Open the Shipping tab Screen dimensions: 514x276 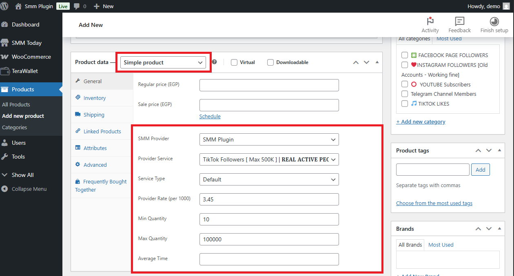[x=94, y=115]
